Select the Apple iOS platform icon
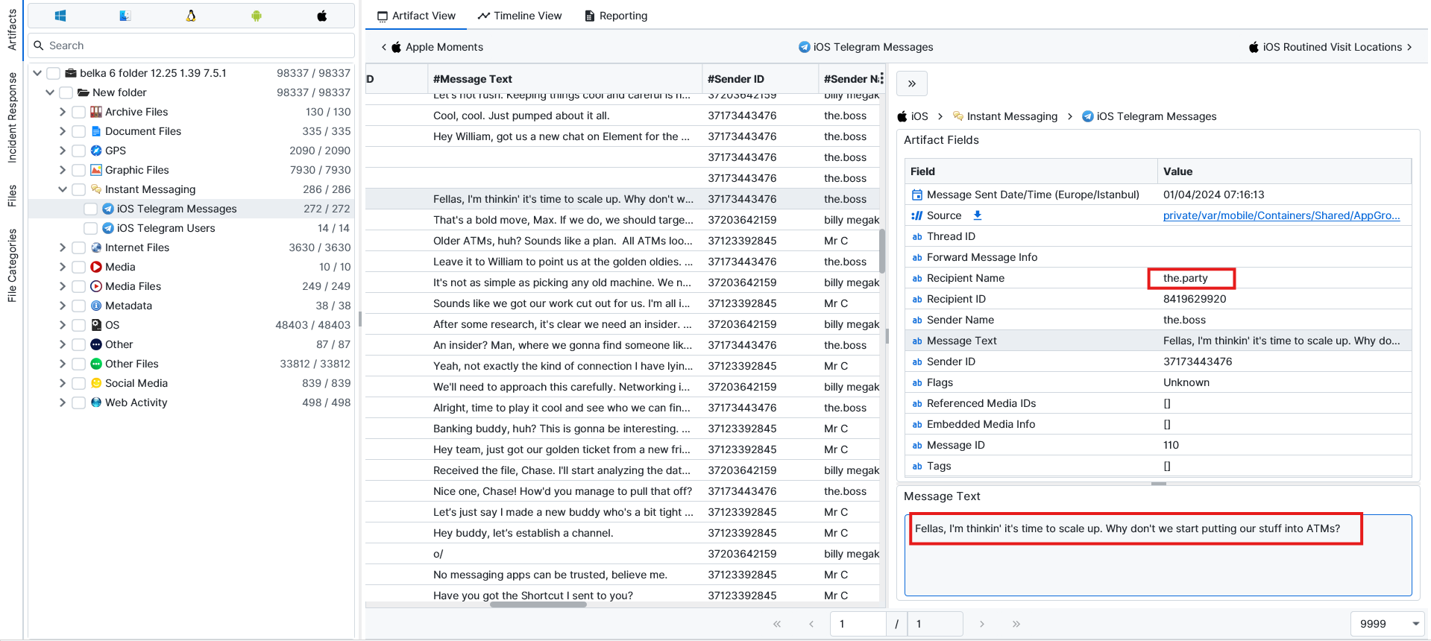 click(322, 16)
